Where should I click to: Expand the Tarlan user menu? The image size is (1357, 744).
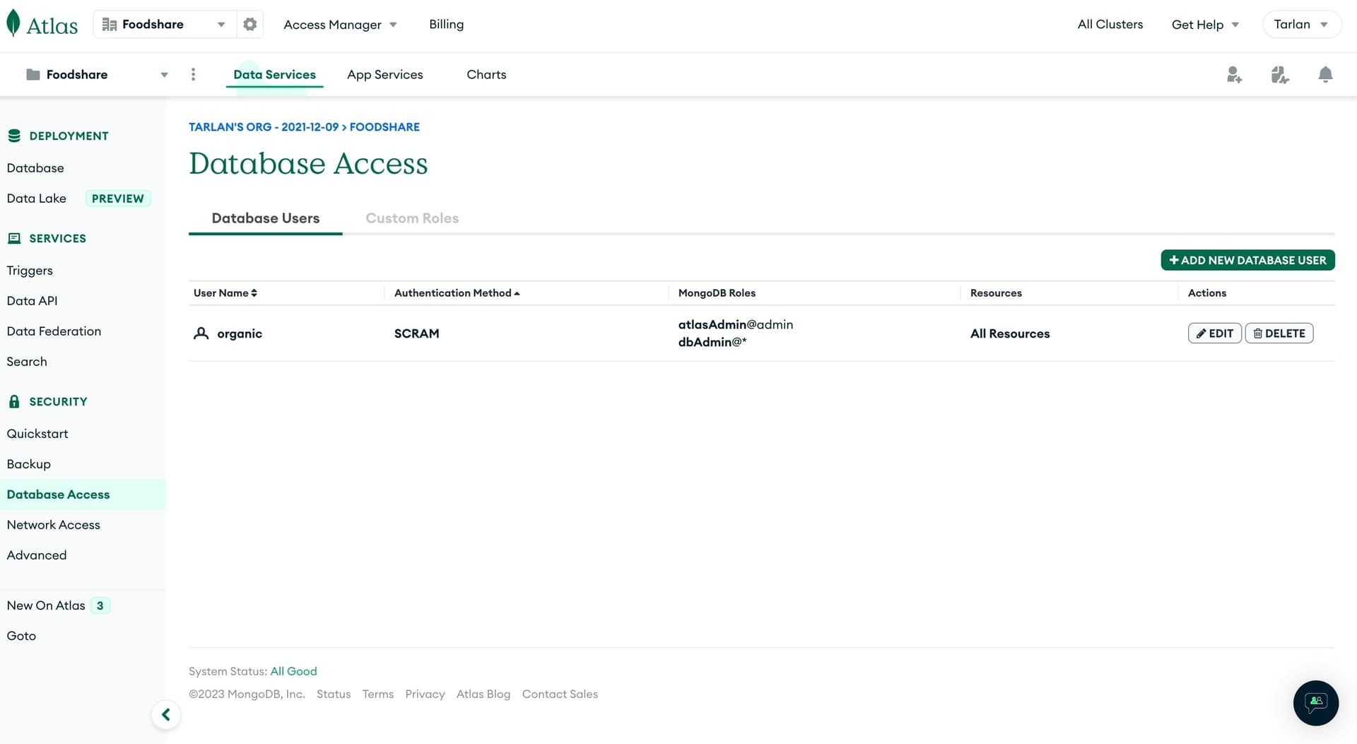(x=1300, y=24)
